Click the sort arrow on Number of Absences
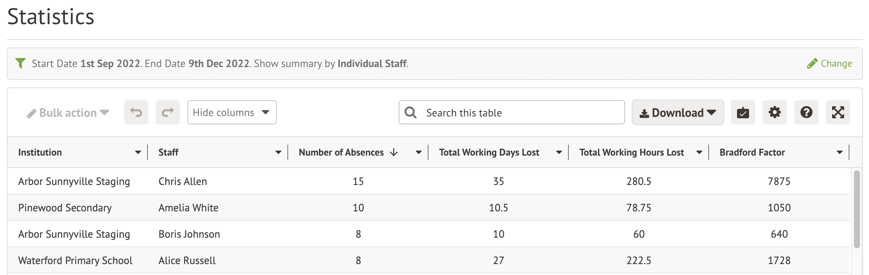Image resolution: width=869 pixels, height=275 pixels. click(x=394, y=152)
